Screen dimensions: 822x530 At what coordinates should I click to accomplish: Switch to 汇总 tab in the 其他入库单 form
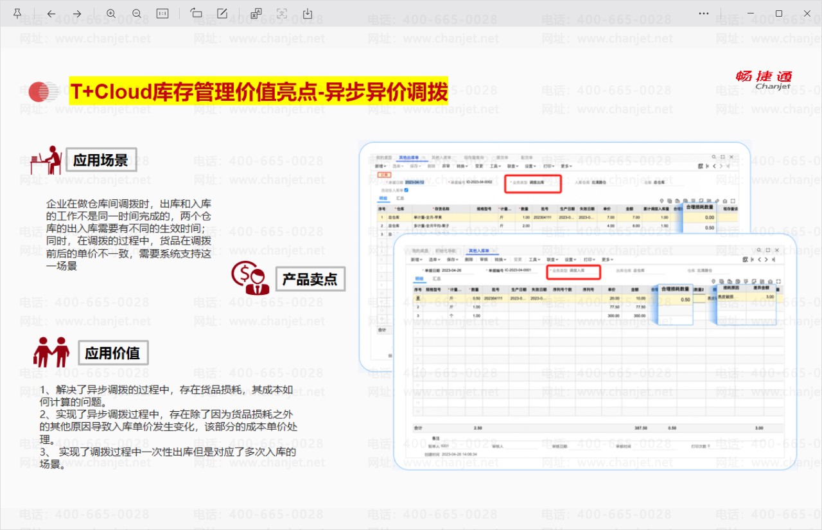436,280
